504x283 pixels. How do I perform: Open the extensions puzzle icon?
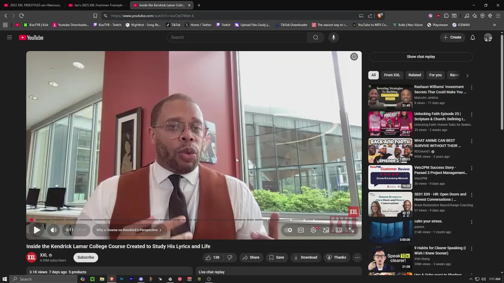pyautogui.click(x=446, y=16)
